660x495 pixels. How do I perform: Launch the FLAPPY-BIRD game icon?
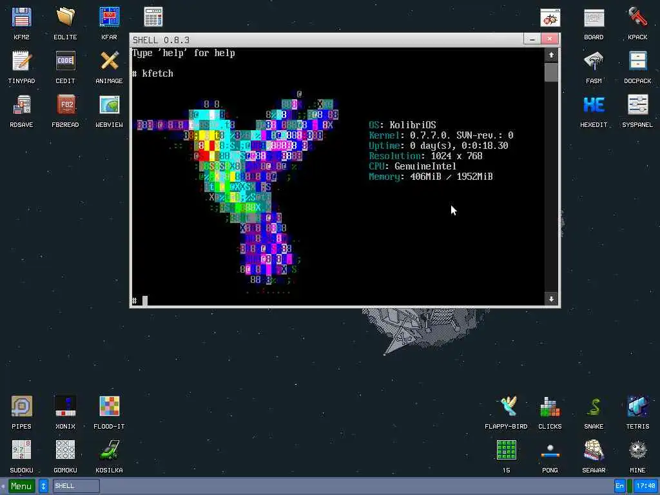pos(507,407)
